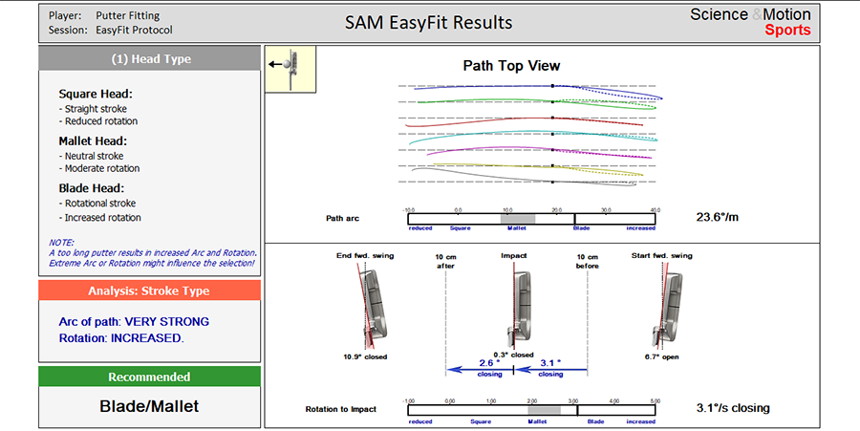Click the 10.9° closed label
The image size is (860, 431).
[365, 357]
